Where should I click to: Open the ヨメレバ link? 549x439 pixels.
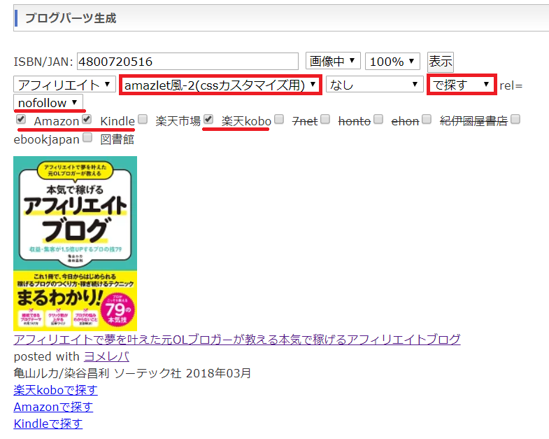click(106, 356)
